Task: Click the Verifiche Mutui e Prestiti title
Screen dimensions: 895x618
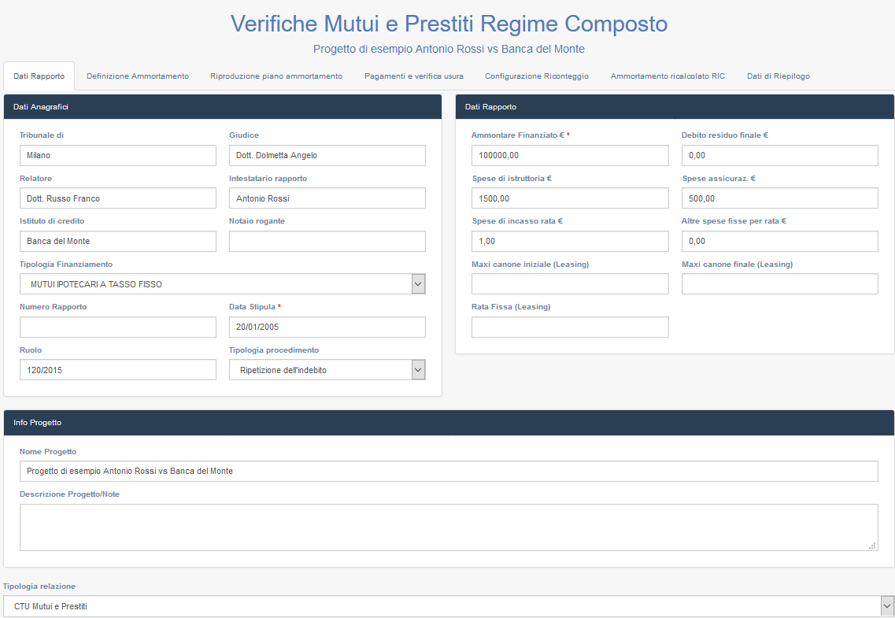Action: pyautogui.click(x=449, y=24)
